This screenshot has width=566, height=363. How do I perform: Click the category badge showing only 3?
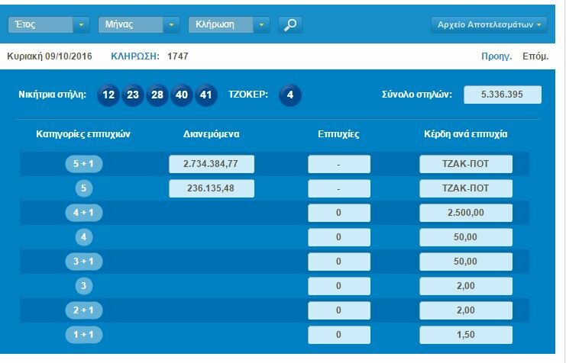click(x=84, y=286)
